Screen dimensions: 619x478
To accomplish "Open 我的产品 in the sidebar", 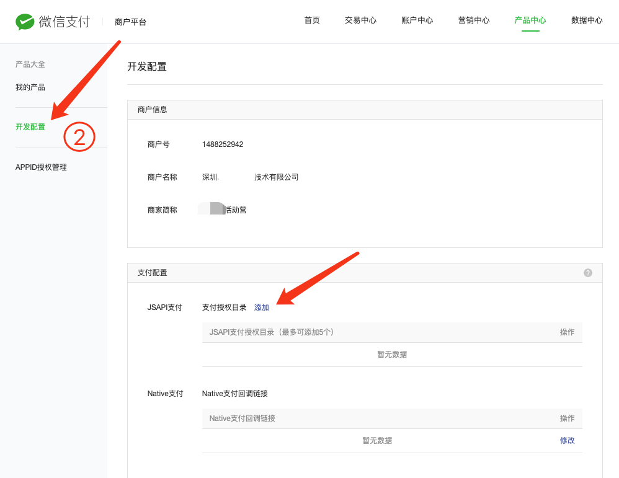I will (x=30, y=87).
